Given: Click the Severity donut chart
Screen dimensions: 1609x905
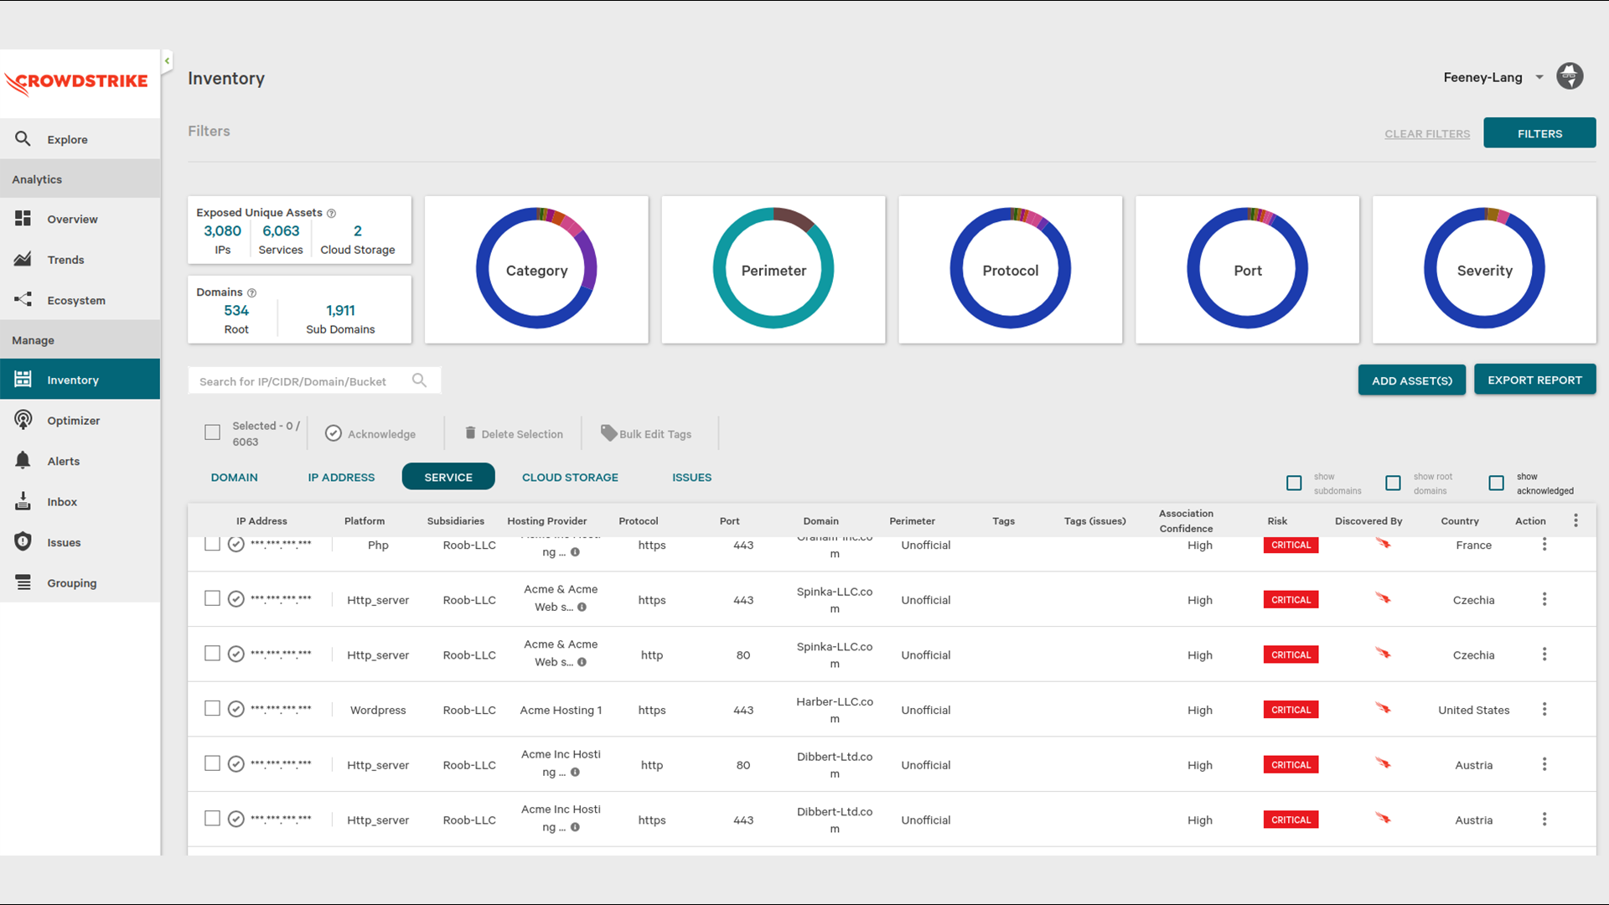Looking at the screenshot, I should [x=1484, y=269].
